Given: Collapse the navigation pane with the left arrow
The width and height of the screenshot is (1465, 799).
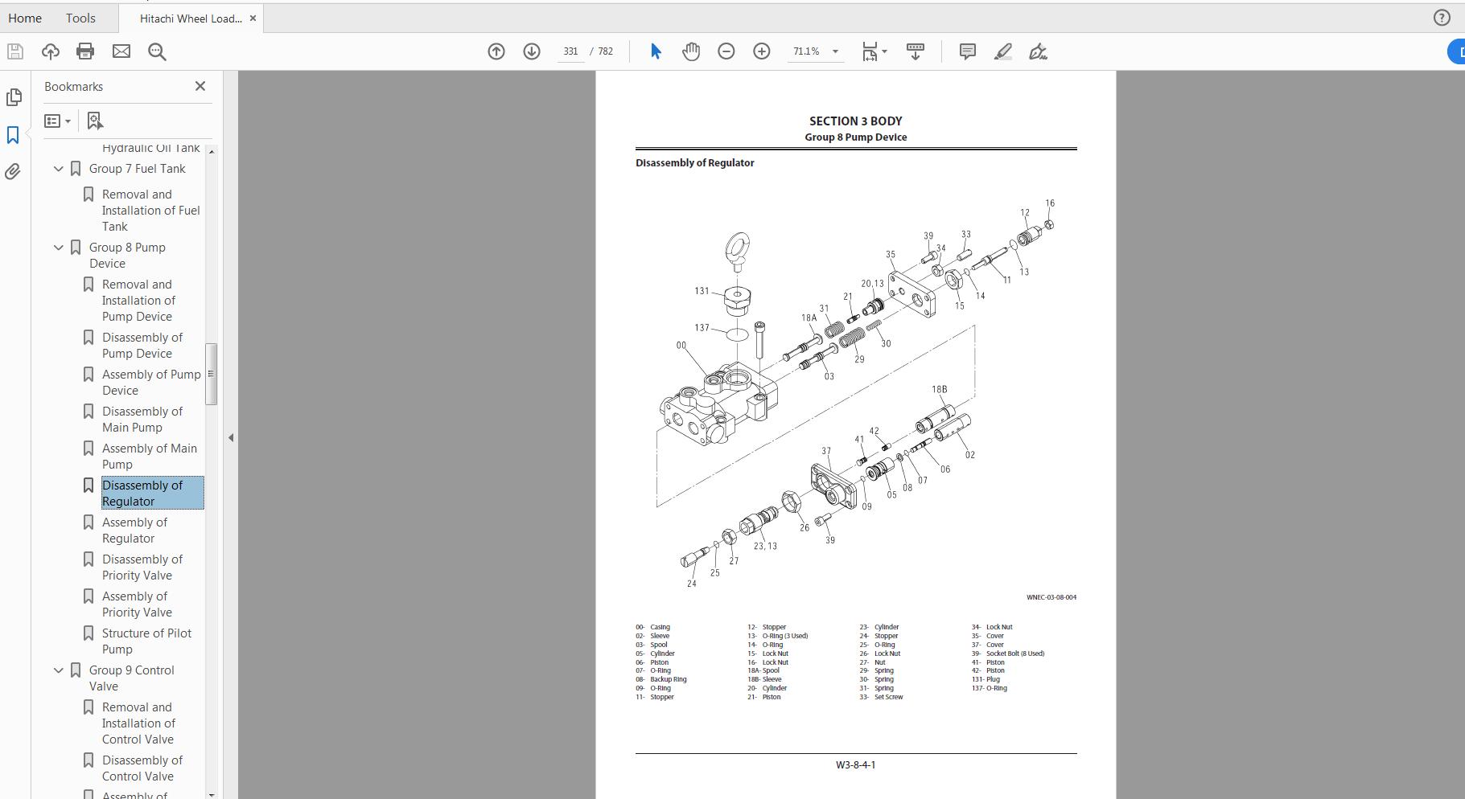Looking at the screenshot, I should pos(231,438).
